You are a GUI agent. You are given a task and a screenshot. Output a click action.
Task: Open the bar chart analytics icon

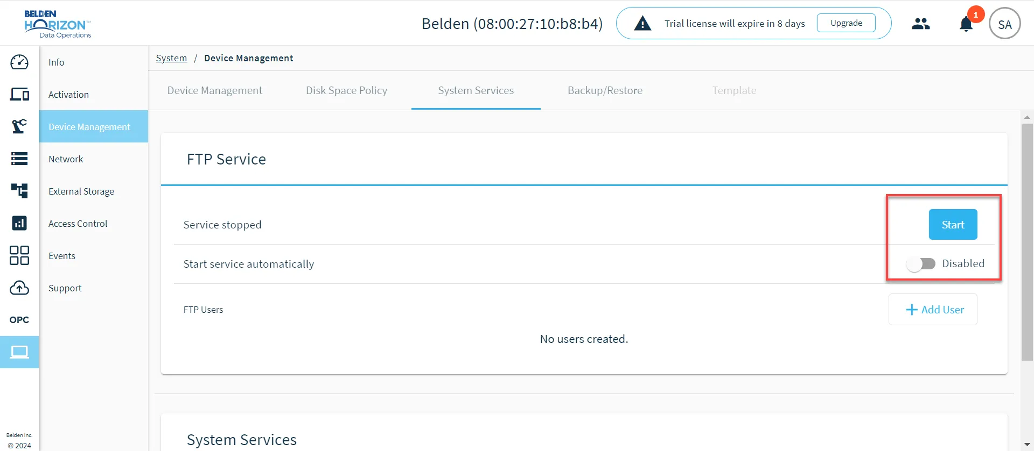click(x=19, y=223)
